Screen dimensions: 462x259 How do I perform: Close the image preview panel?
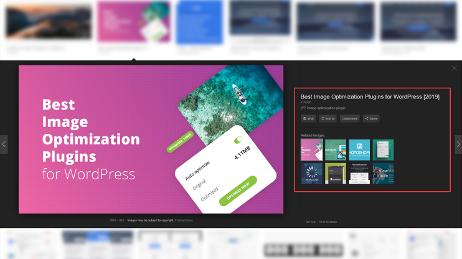(454, 68)
